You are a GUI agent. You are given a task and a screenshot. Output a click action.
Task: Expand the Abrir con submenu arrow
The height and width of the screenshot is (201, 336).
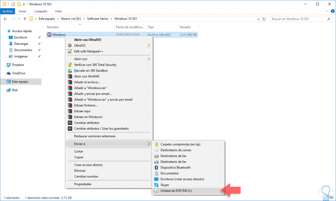point(149,59)
